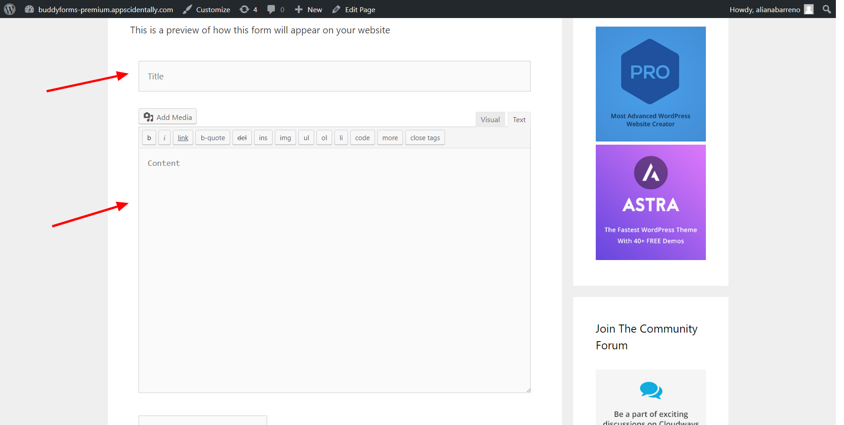Insert an ordered list with ol

324,137
